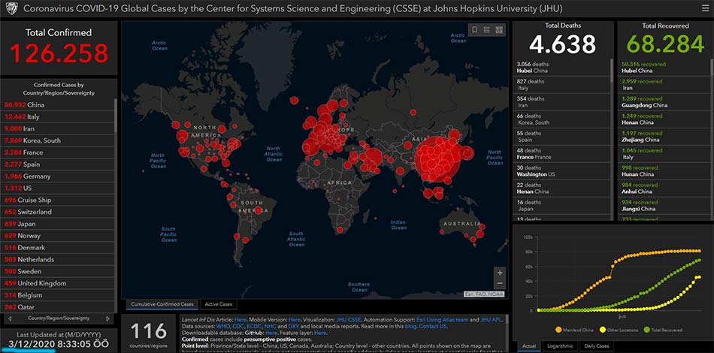Show the map legend list
The height and width of the screenshot is (353, 714).
[x=487, y=30]
